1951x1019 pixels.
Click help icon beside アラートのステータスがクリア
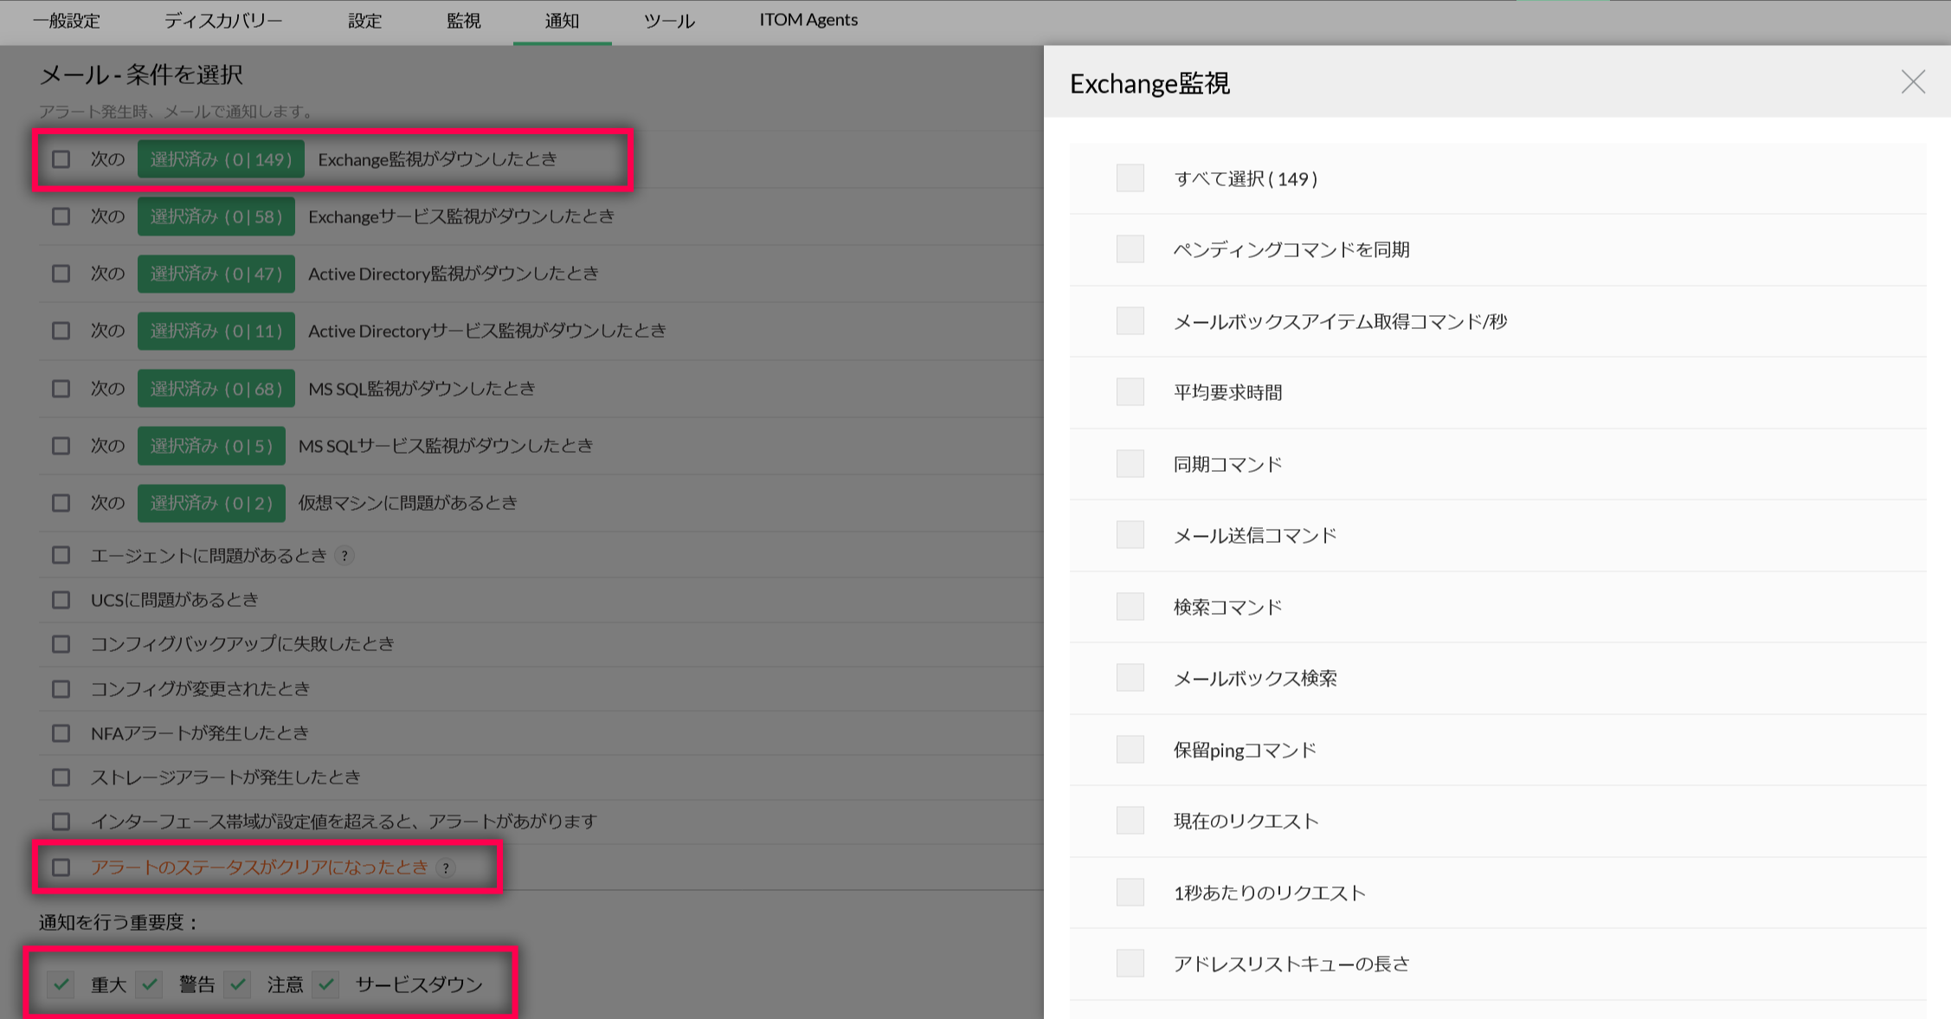446,867
